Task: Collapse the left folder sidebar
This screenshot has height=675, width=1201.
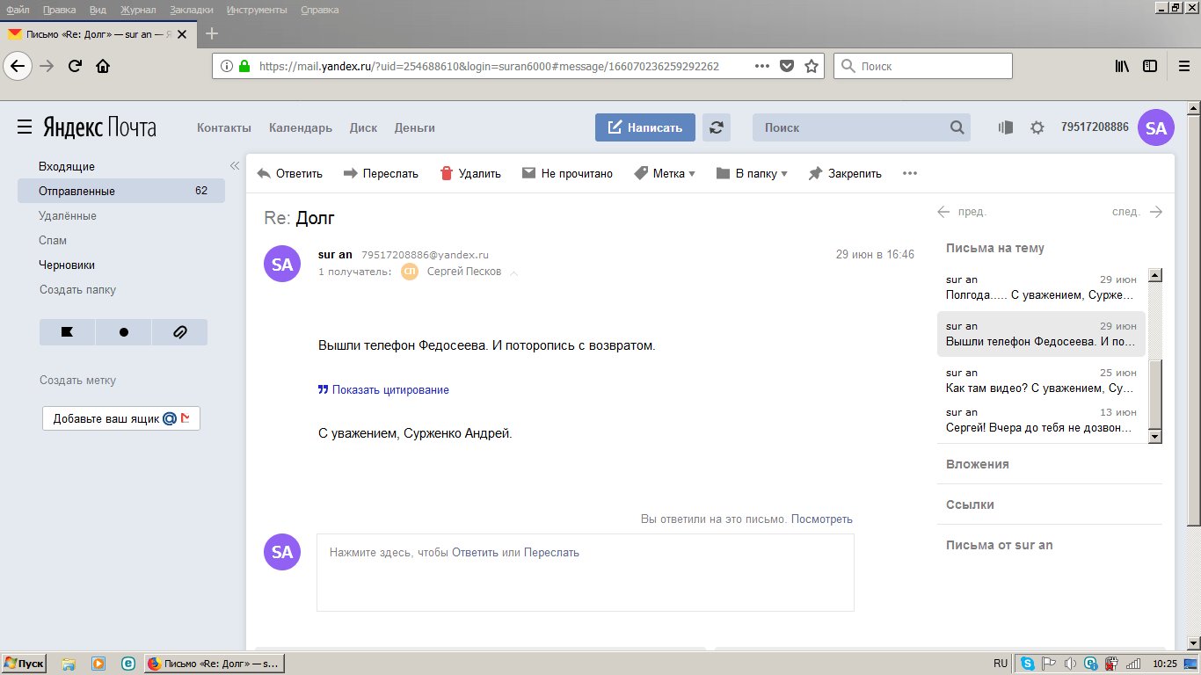Action: 235,166
